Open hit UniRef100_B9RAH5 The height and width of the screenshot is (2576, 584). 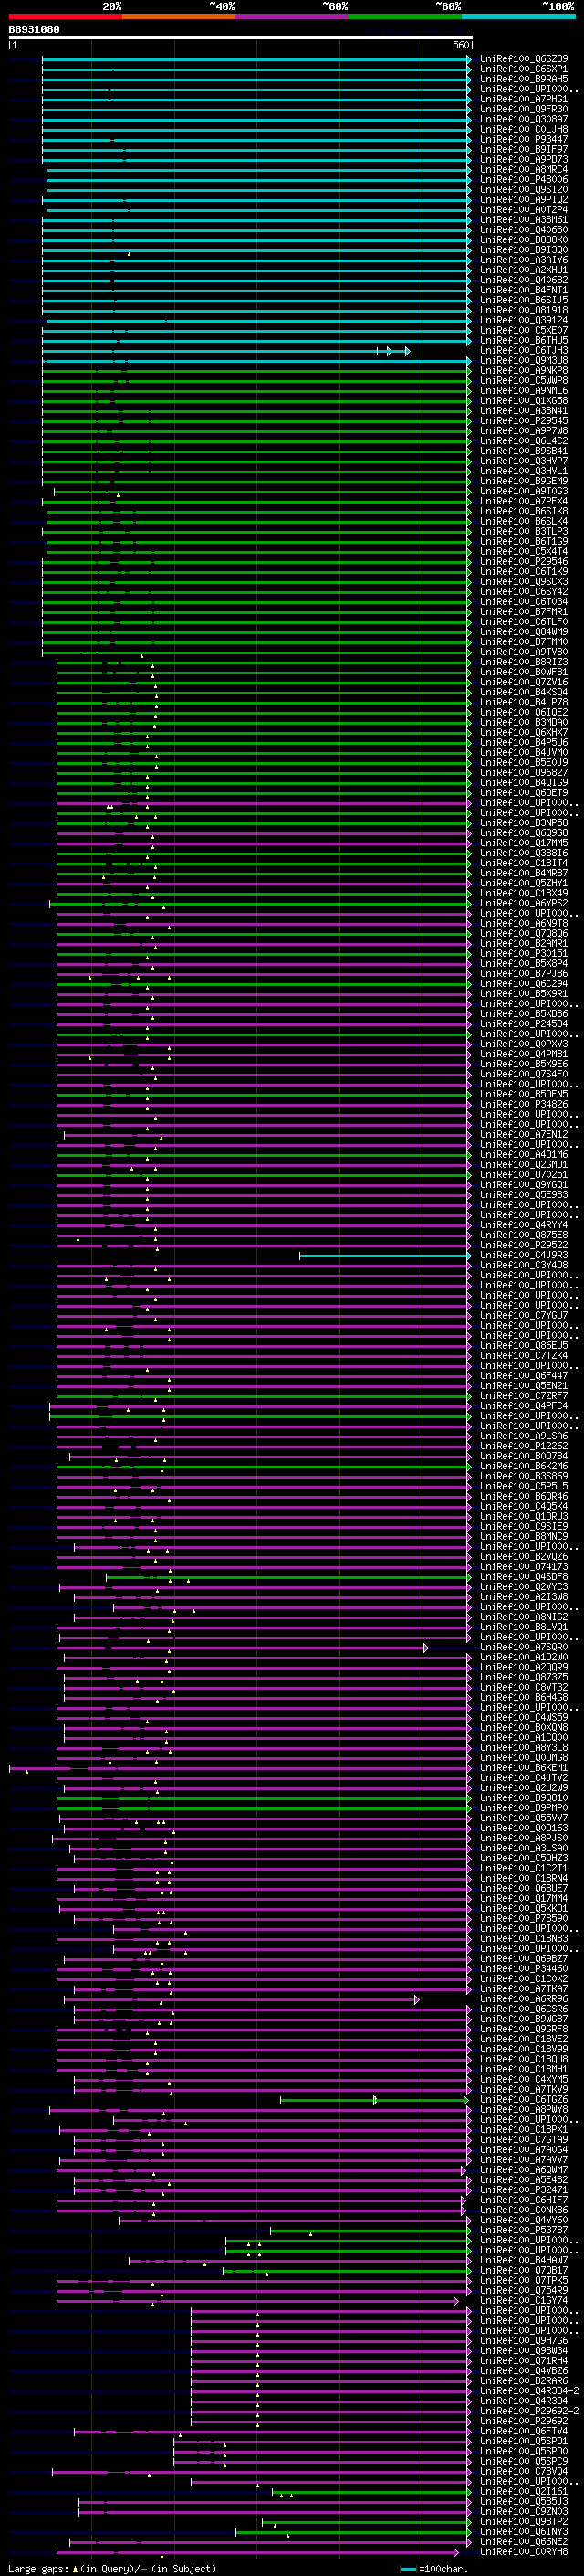(524, 79)
